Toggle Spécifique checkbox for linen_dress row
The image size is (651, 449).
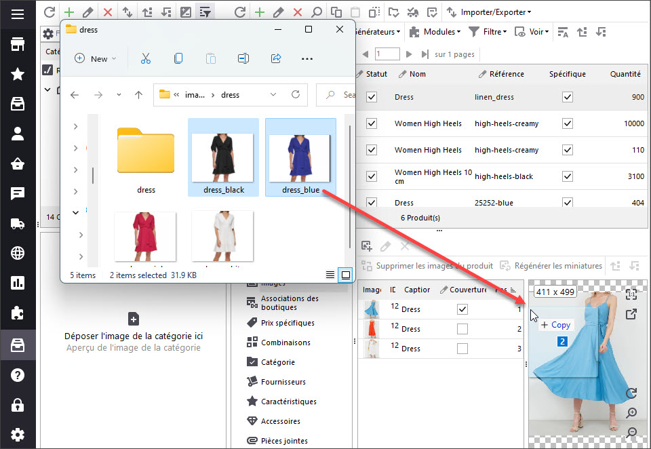tap(568, 97)
